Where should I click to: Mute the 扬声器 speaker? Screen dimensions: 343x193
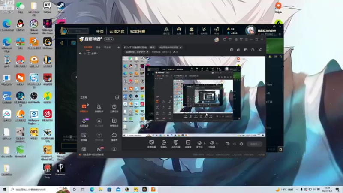point(211,144)
